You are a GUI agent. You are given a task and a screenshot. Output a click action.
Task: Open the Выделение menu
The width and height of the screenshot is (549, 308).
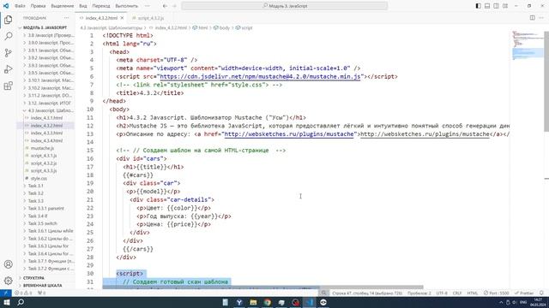[63, 6]
